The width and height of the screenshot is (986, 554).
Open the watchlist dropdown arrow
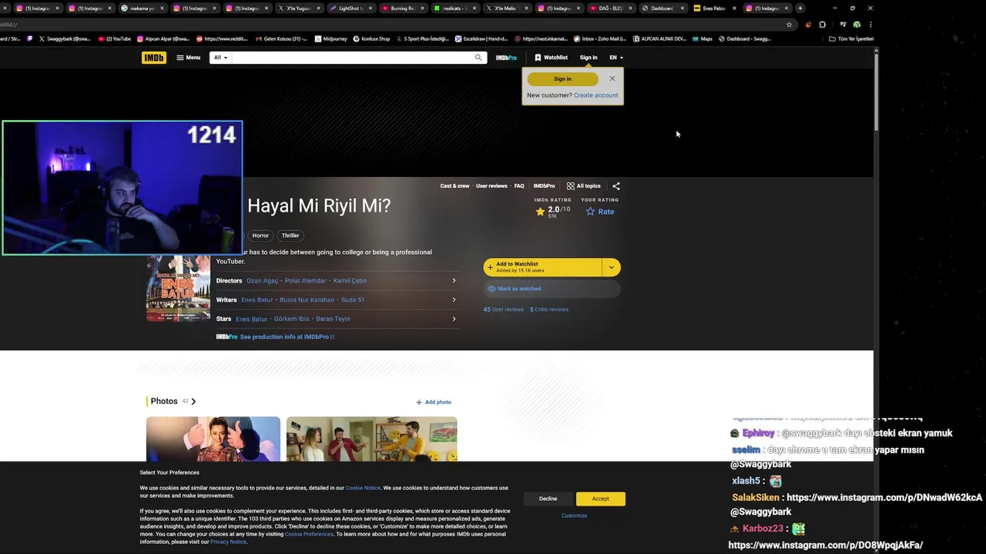pyautogui.click(x=611, y=267)
